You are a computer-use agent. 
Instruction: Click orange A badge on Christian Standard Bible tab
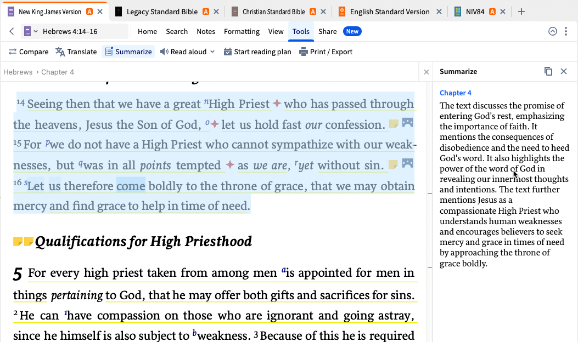click(x=312, y=12)
